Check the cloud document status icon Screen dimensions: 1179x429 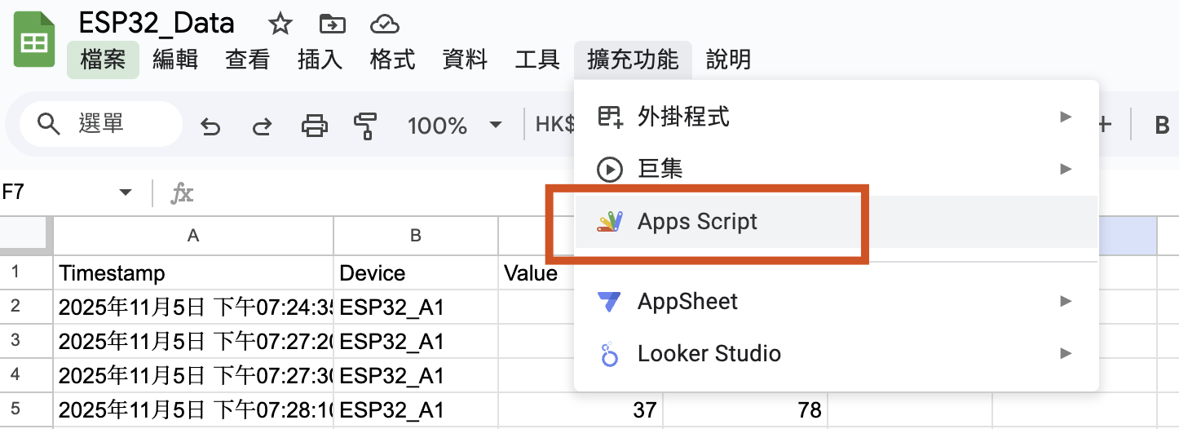pyautogui.click(x=383, y=24)
